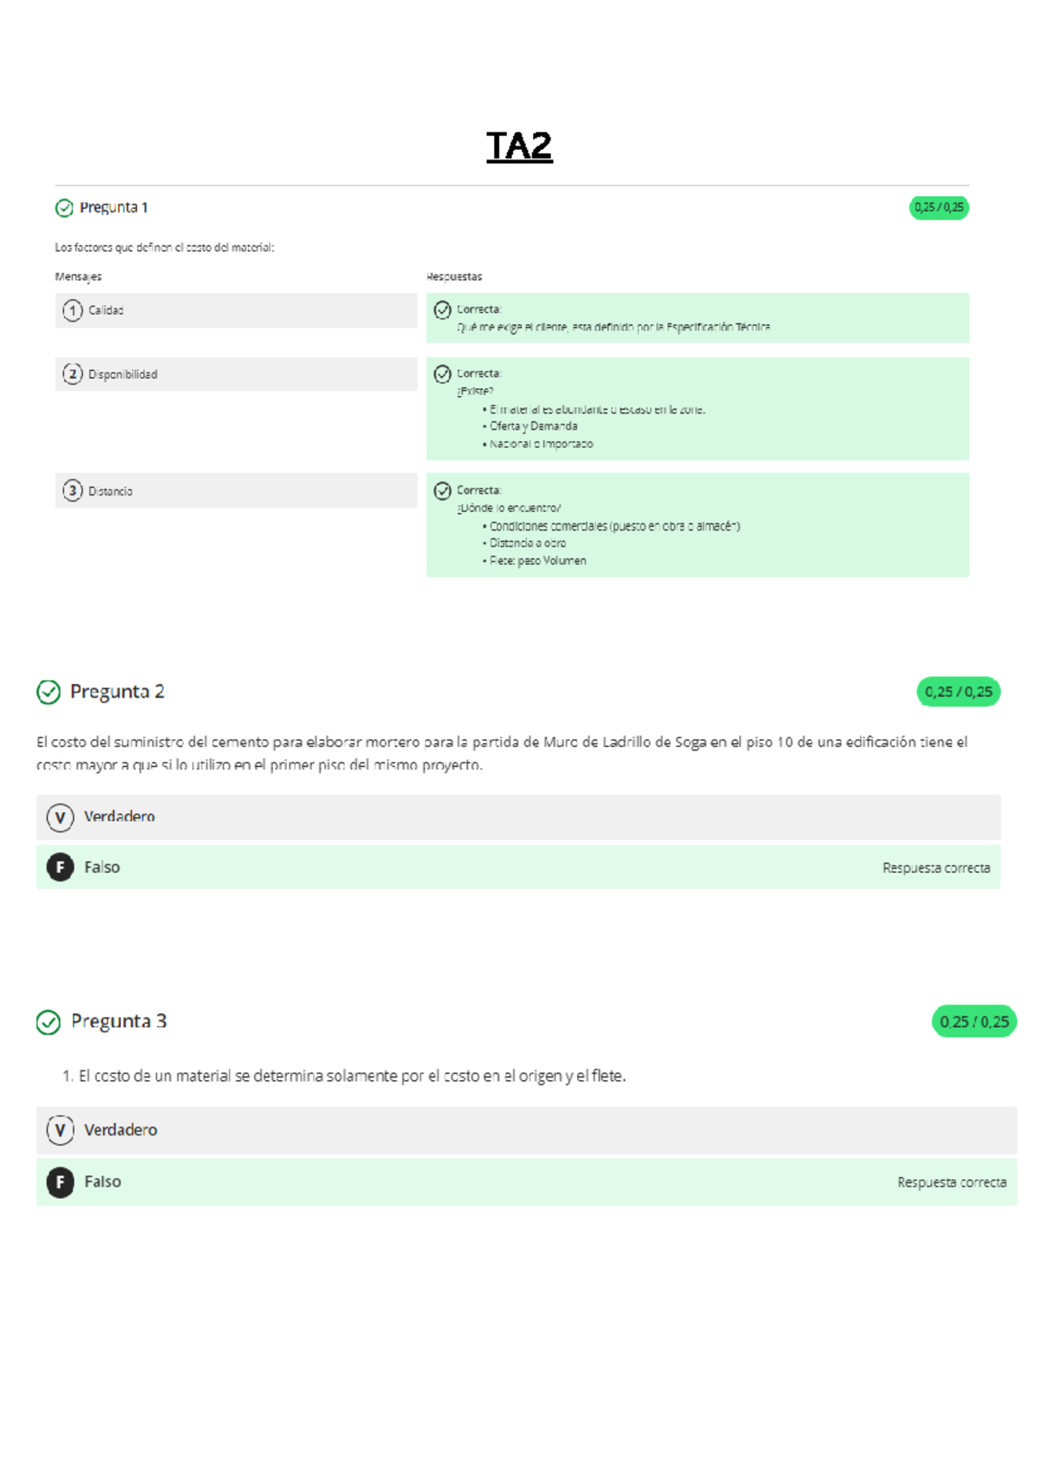Click the number 3 circle next to Distancia
The height and width of the screenshot is (1470, 1040).
[73, 491]
